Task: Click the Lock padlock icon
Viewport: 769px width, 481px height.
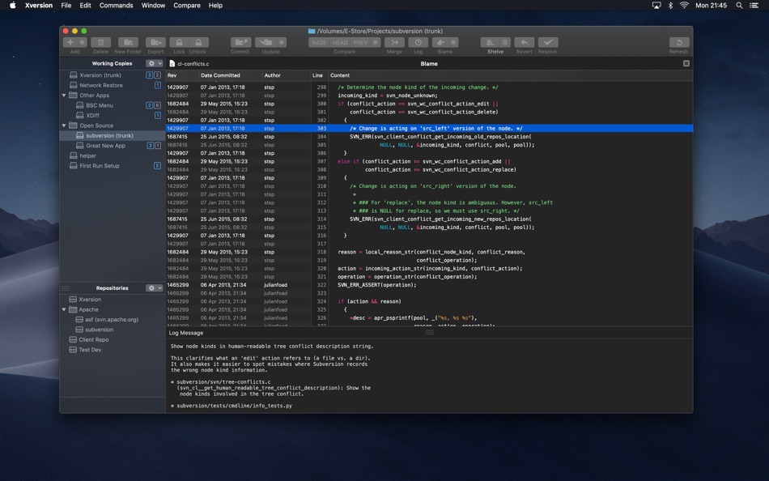Action: [179, 42]
